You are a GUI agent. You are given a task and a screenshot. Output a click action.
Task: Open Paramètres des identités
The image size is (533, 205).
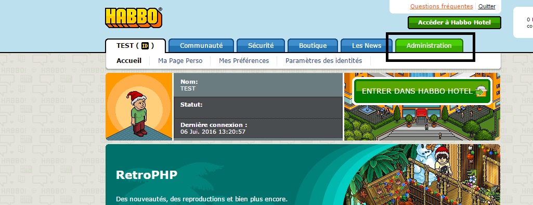coord(323,60)
